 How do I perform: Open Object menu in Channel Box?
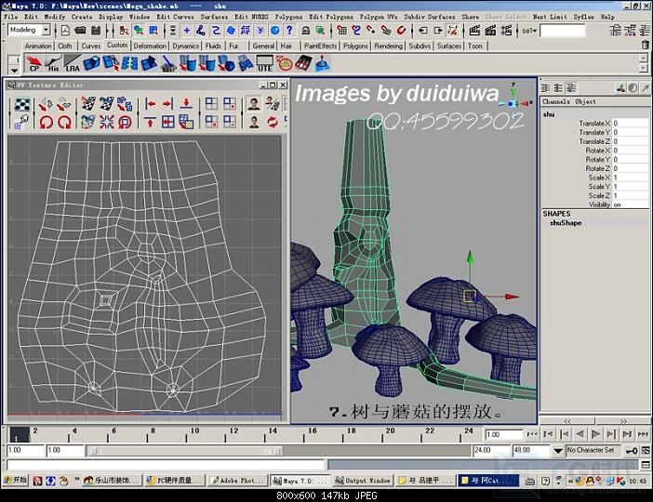[585, 101]
